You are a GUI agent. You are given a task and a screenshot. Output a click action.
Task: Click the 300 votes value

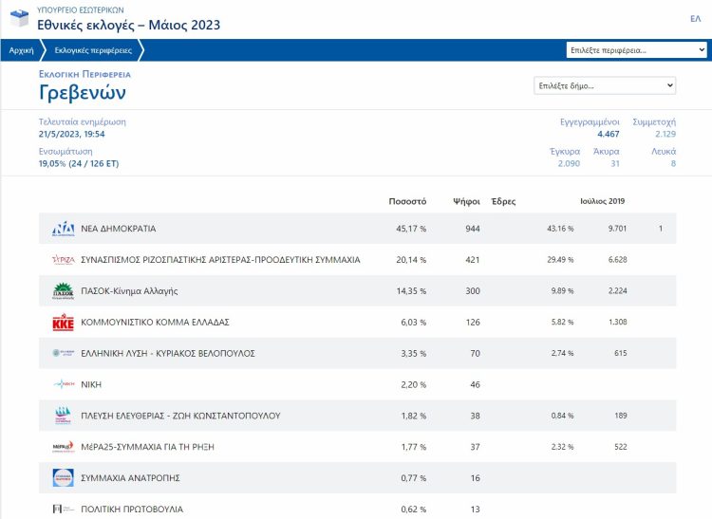click(x=473, y=290)
